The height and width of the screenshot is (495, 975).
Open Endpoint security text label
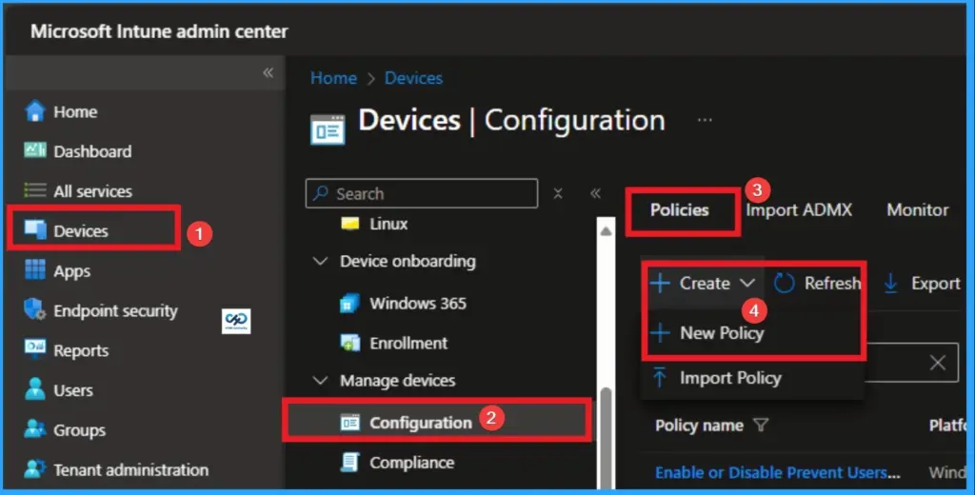click(115, 310)
